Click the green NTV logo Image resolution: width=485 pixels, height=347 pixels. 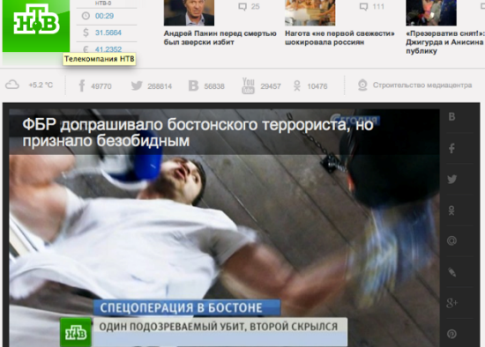click(x=36, y=25)
